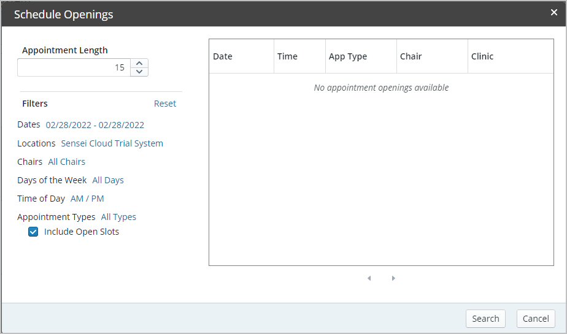Increase appointment length with up arrow

(x=140, y=63)
